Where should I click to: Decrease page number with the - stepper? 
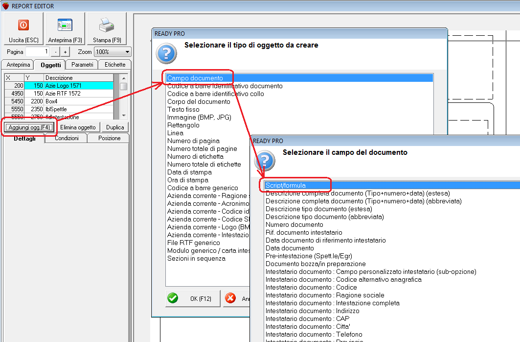click(x=57, y=51)
